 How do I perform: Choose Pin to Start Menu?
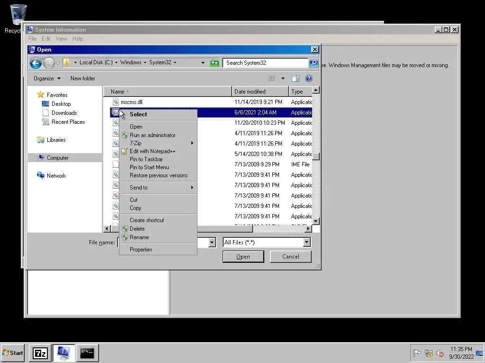158,167
